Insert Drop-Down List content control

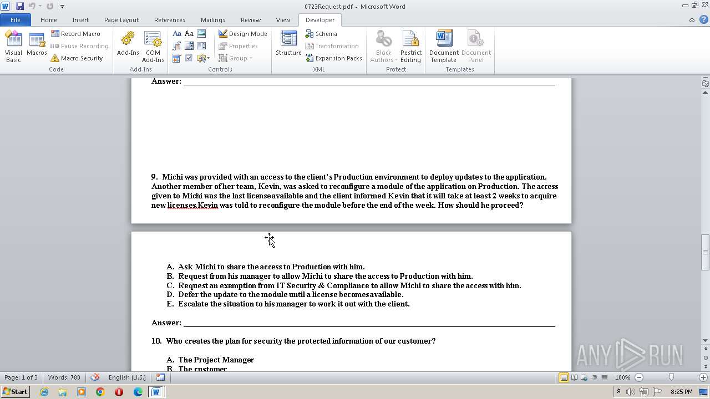[201, 46]
